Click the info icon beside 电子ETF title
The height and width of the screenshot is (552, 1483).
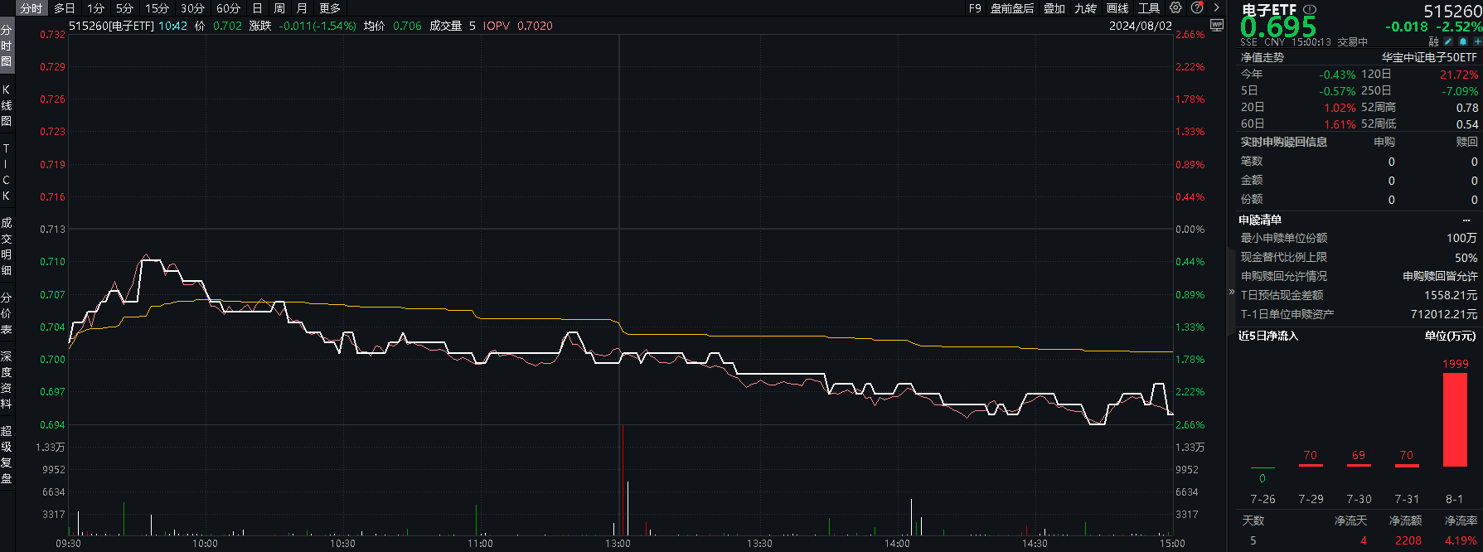point(1310,10)
